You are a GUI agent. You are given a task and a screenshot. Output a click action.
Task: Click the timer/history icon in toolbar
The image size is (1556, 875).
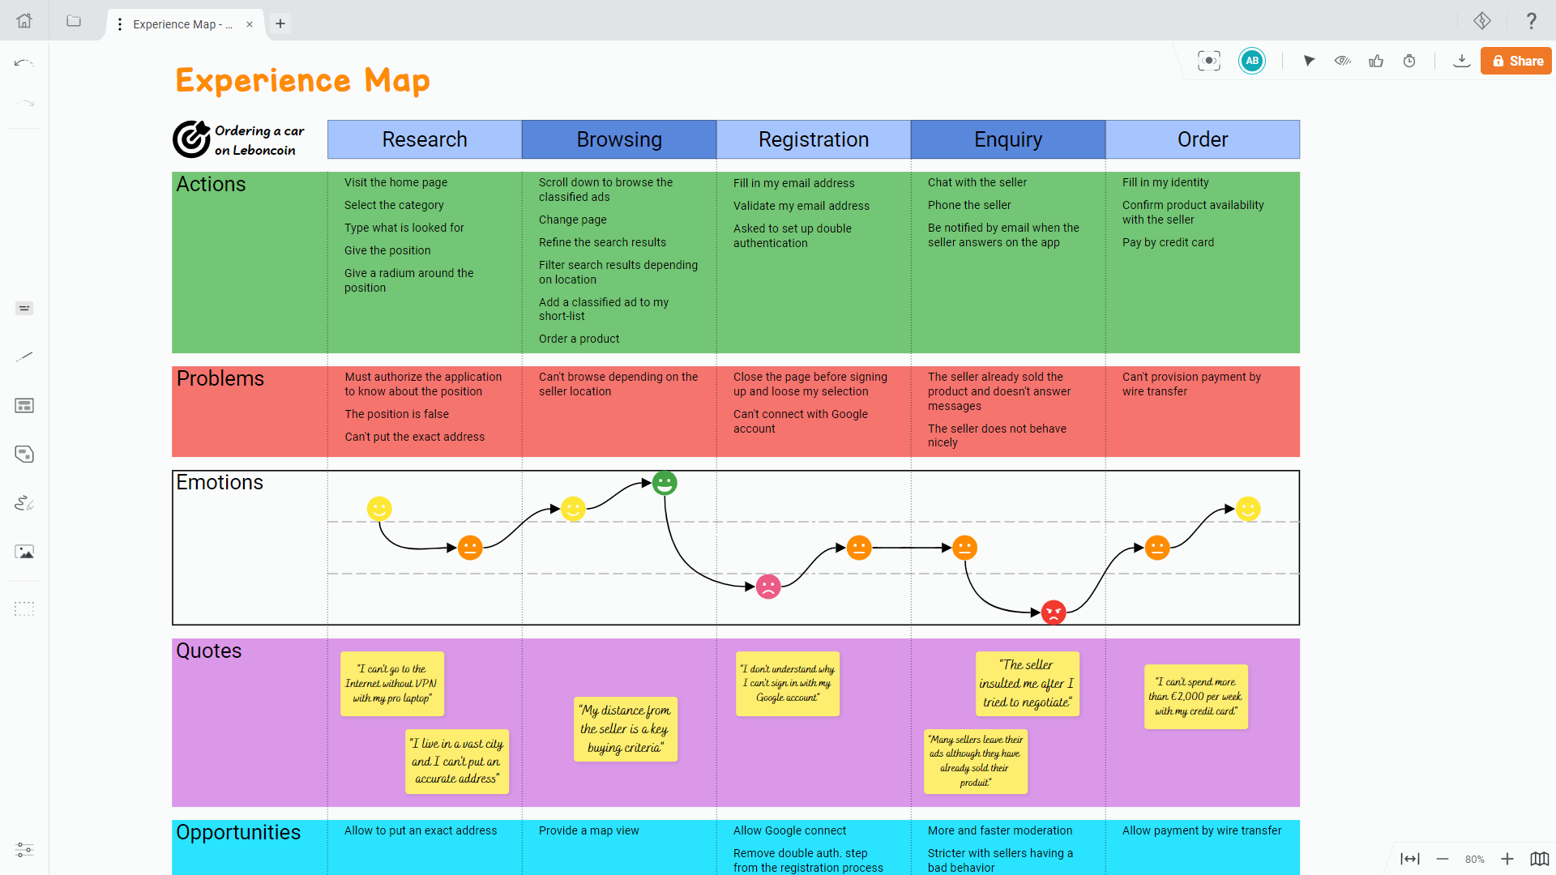pos(1411,61)
